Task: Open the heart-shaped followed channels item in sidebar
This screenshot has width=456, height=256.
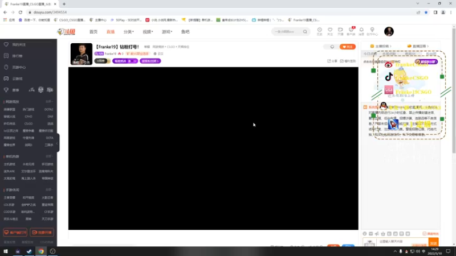Action: pos(6,44)
